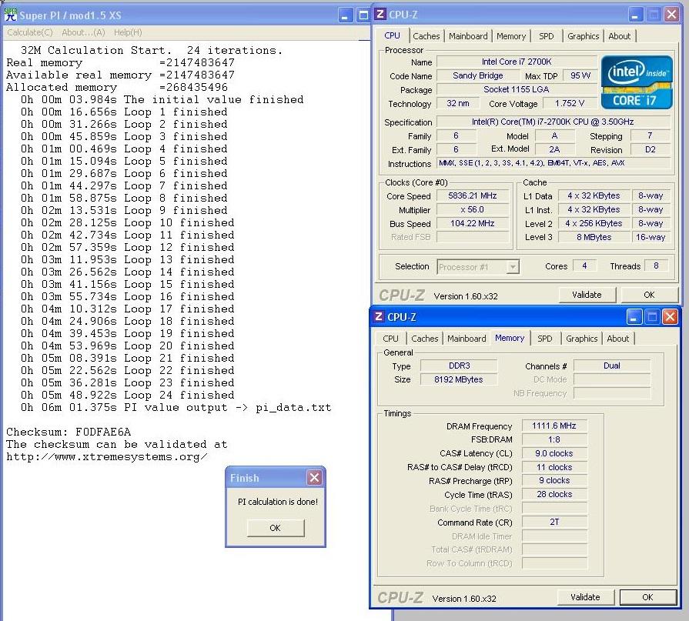This screenshot has width=689, height=621.
Task: Click the Core Voltage value 1.752 V
Action: [570, 103]
